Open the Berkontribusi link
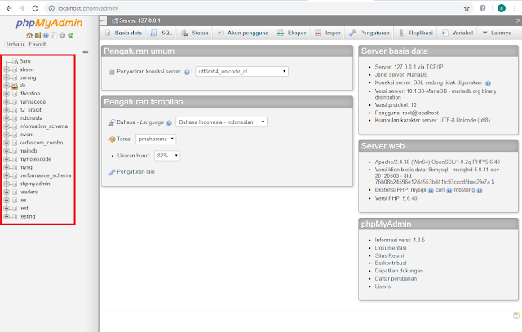The image size is (522, 332). (391, 263)
